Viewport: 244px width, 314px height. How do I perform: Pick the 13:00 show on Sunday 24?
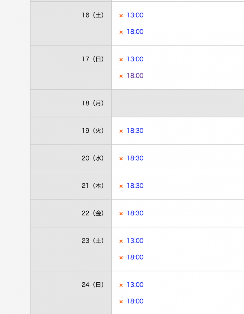coord(135,285)
